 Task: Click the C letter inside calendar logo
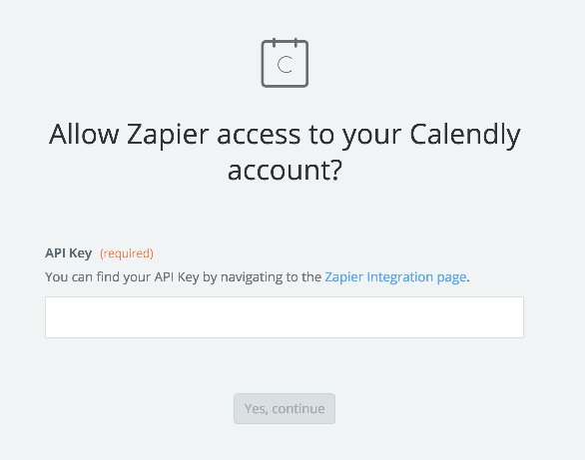(x=285, y=65)
